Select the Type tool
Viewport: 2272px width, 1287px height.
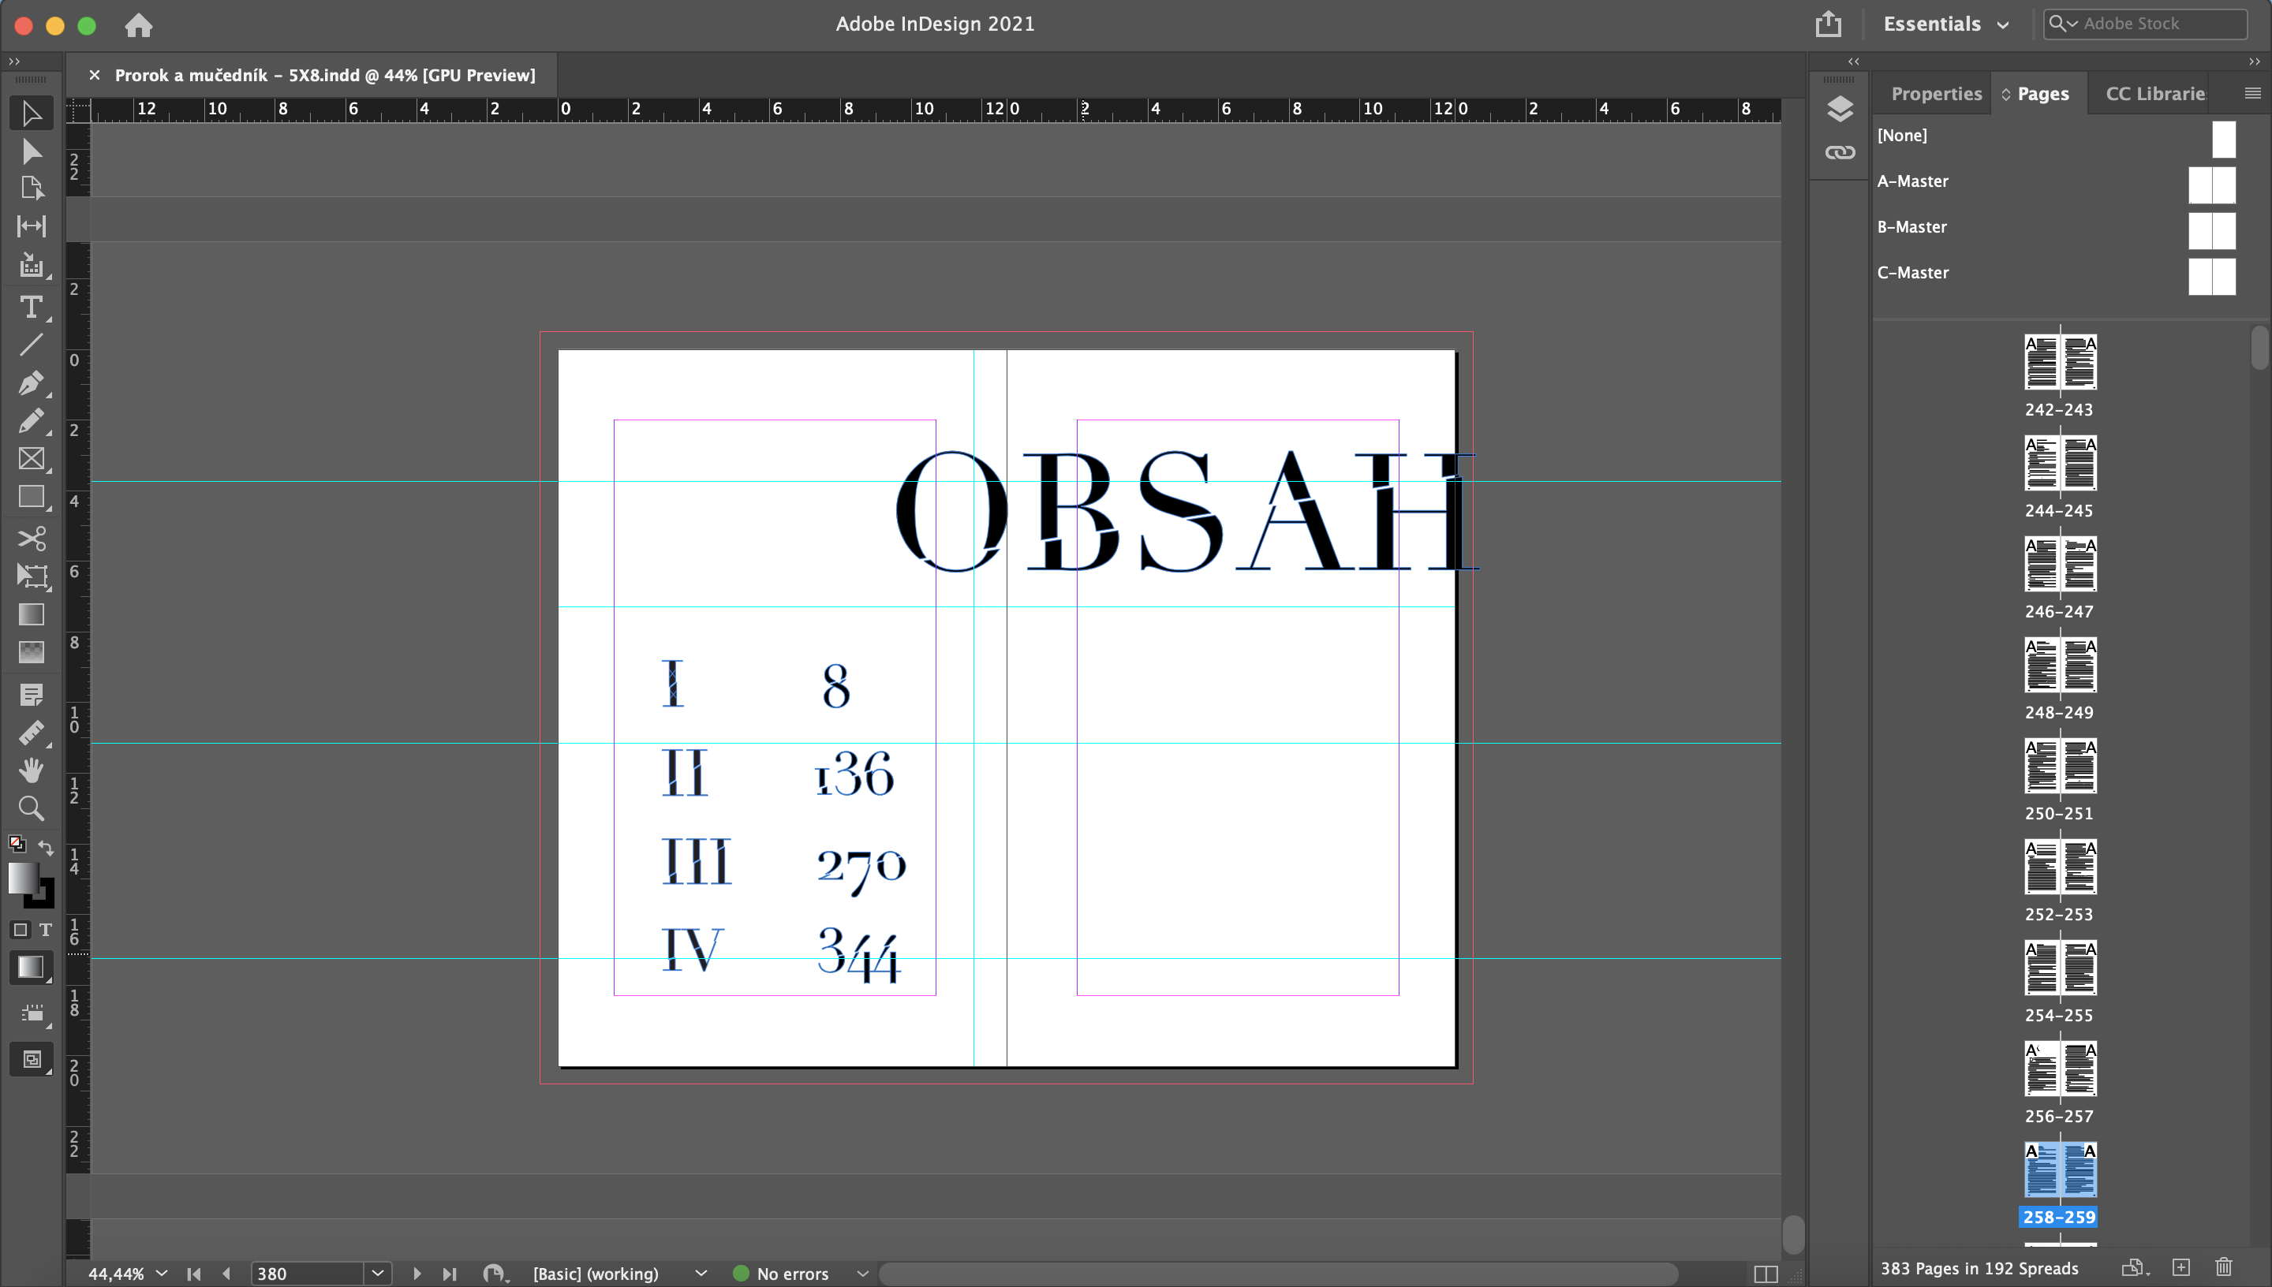31,307
